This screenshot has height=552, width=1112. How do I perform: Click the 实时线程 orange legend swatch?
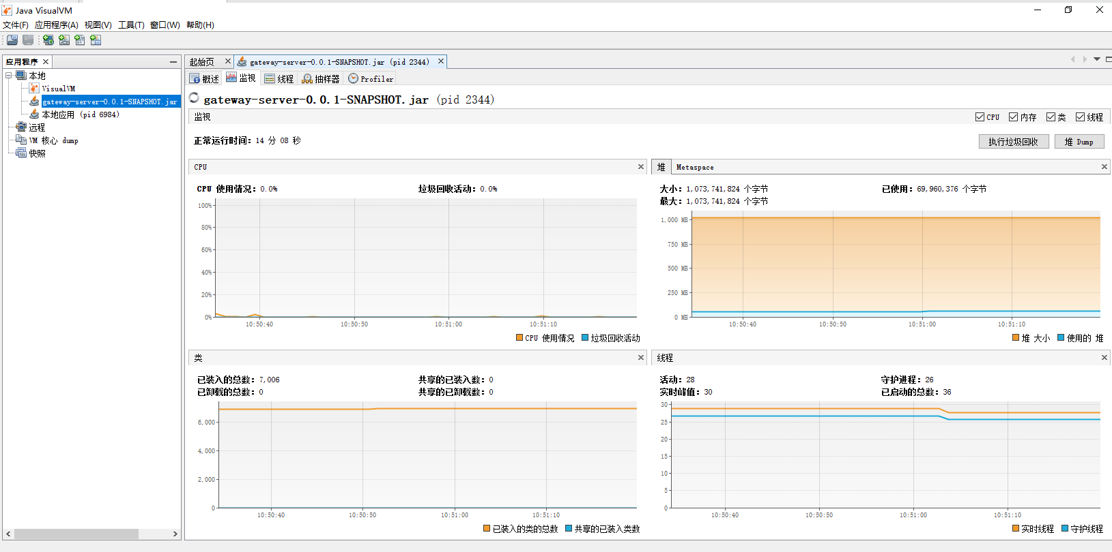pos(1016,528)
